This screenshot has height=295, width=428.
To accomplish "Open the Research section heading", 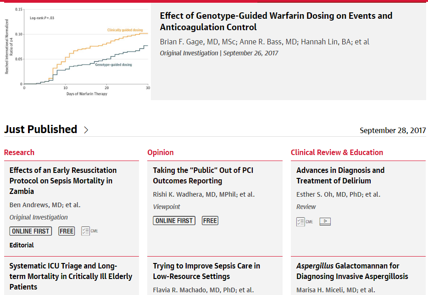I will click(x=19, y=152).
